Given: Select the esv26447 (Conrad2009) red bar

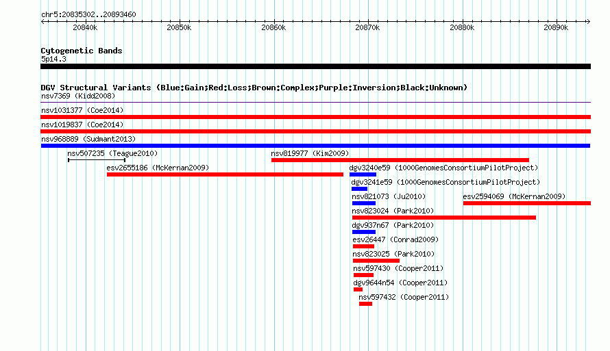Looking at the screenshot, I should [363, 246].
